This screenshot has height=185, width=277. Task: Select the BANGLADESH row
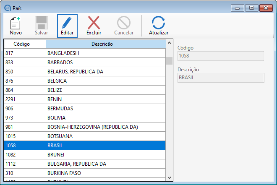point(85,53)
